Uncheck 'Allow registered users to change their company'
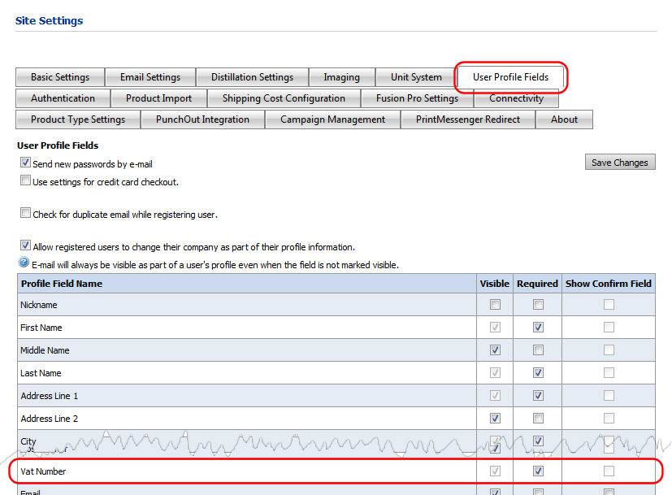 (26, 245)
